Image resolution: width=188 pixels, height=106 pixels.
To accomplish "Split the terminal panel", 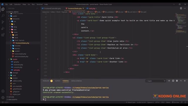I will tap(173, 81).
